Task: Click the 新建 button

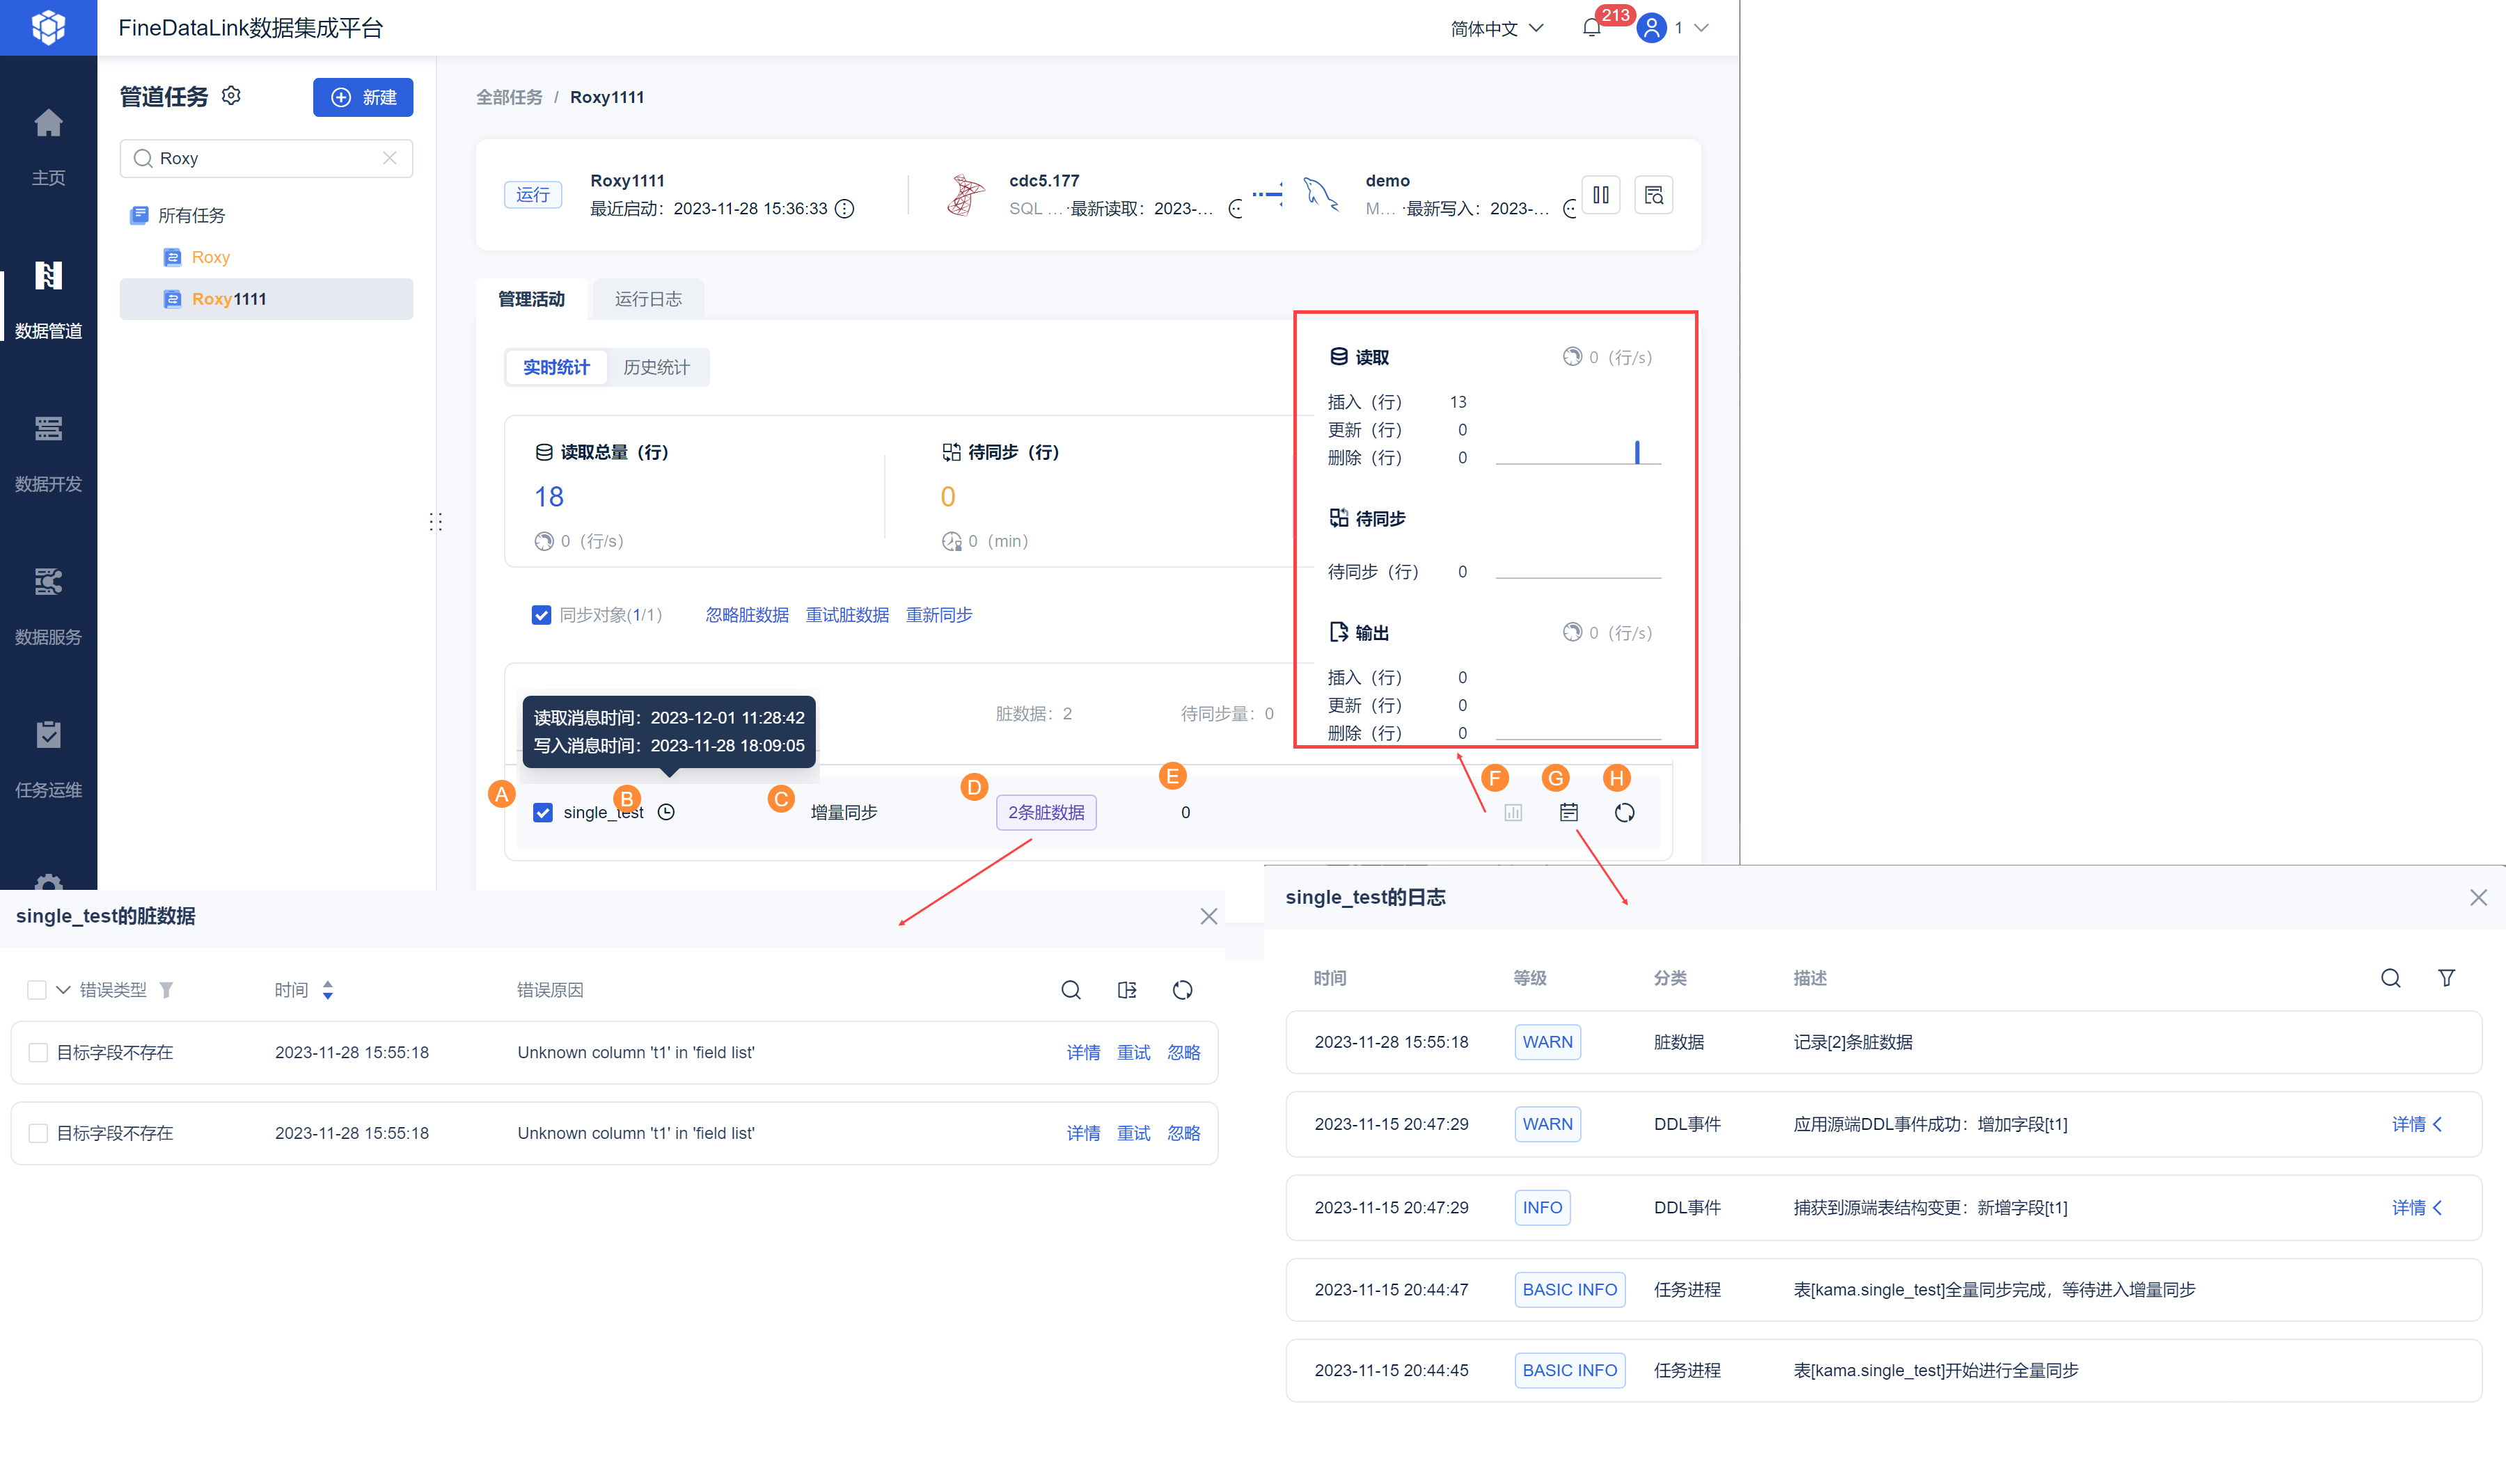Action: (x=363, y=97)
